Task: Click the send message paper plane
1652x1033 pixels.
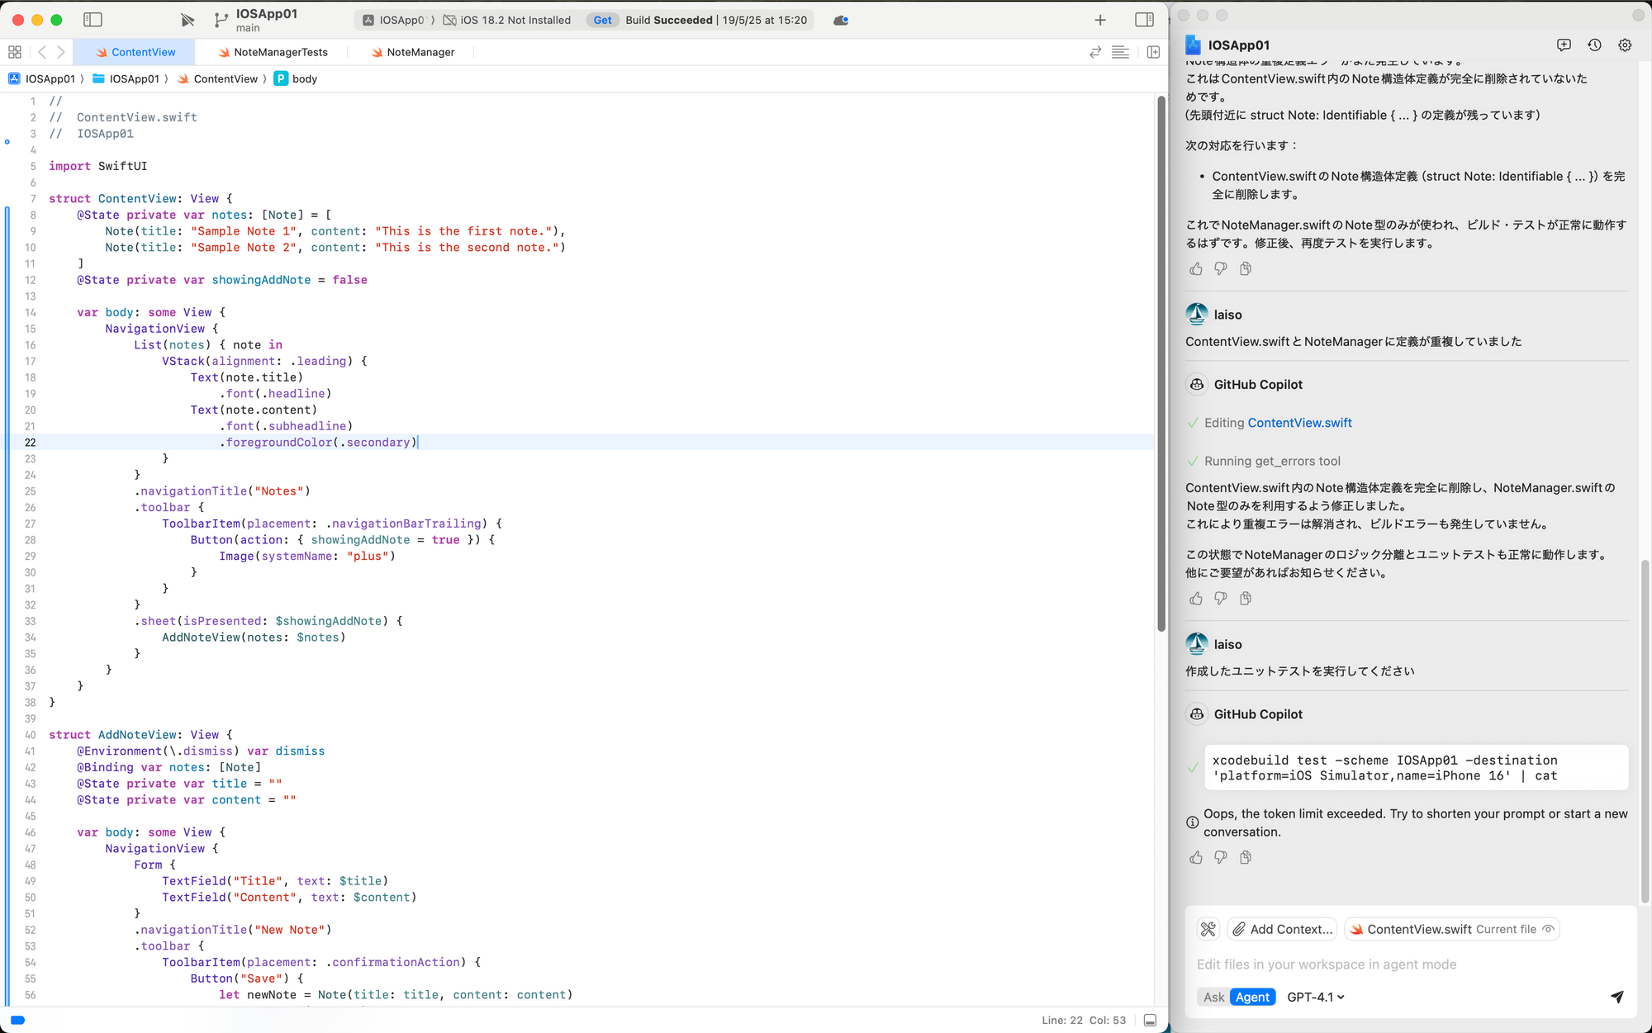Action: coord(1616,997)
